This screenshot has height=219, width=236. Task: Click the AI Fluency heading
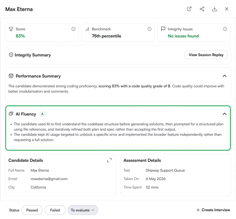[26, 114]
